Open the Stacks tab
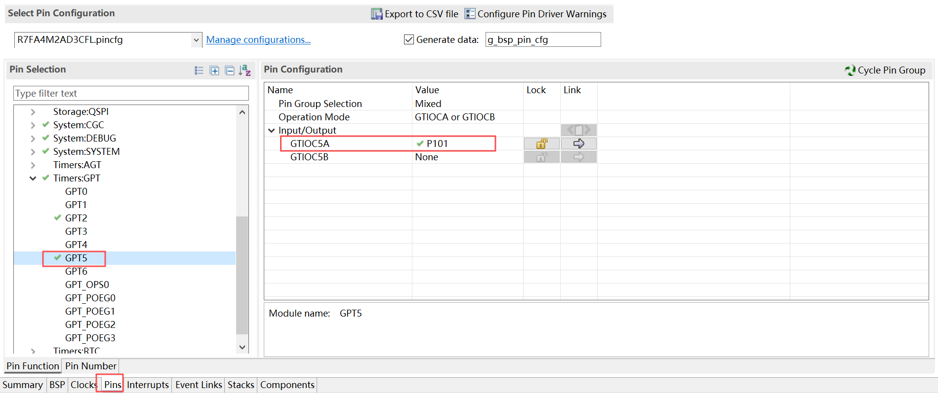 coord(241,385)
